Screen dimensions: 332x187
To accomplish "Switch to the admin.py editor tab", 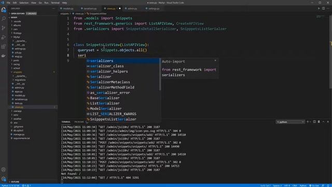I will coord(132,8).
